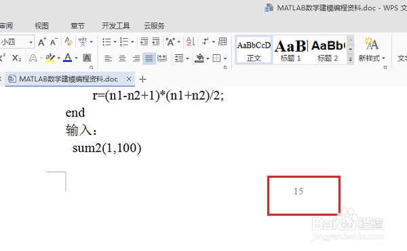This screenshot has height=251, width=407.
Task: Align text left
Action: coord(109,58)
